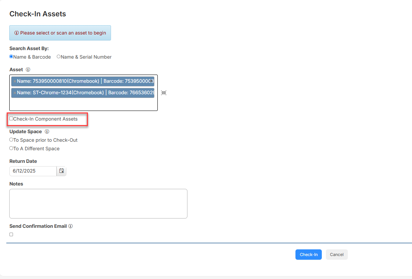
Task: Click the info icon beside Asset label
Action: click(28, 70)
